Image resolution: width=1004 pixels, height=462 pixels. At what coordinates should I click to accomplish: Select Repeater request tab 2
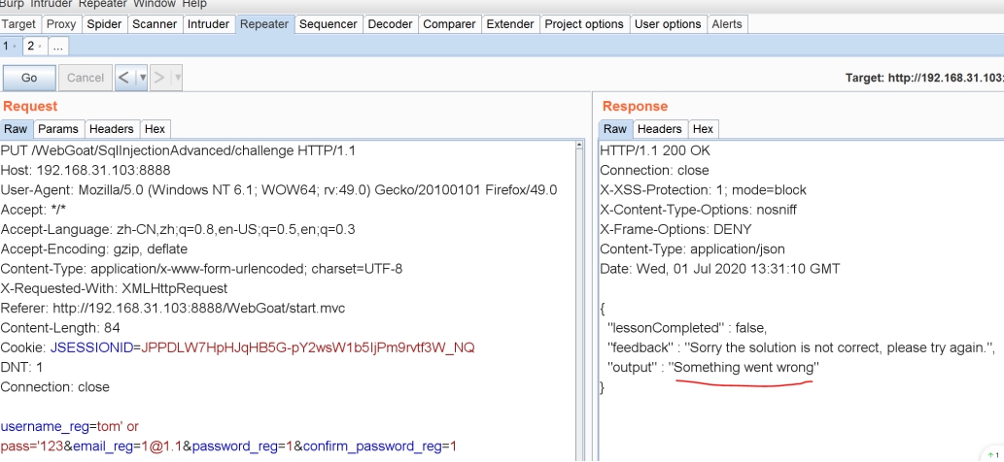click(x=34, y=46)
